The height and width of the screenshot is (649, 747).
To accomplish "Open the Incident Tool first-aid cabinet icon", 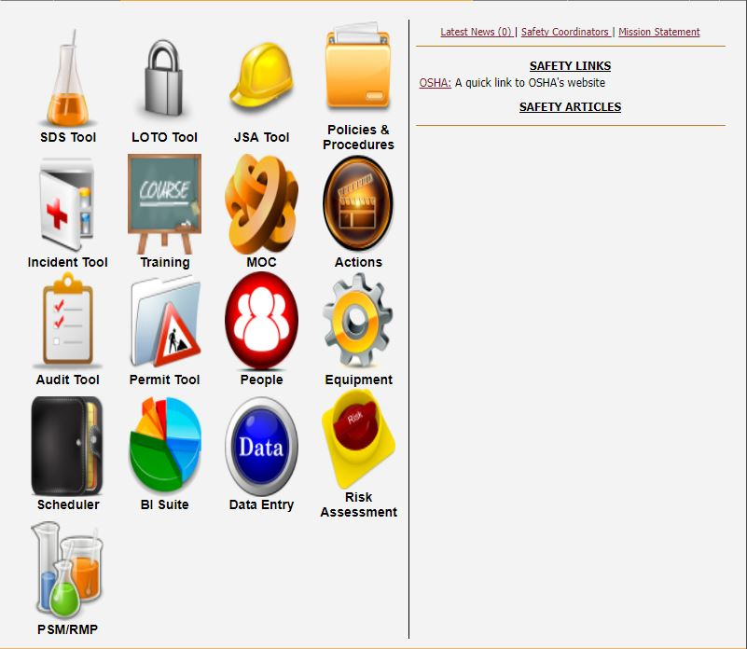I will coord(68,204).
